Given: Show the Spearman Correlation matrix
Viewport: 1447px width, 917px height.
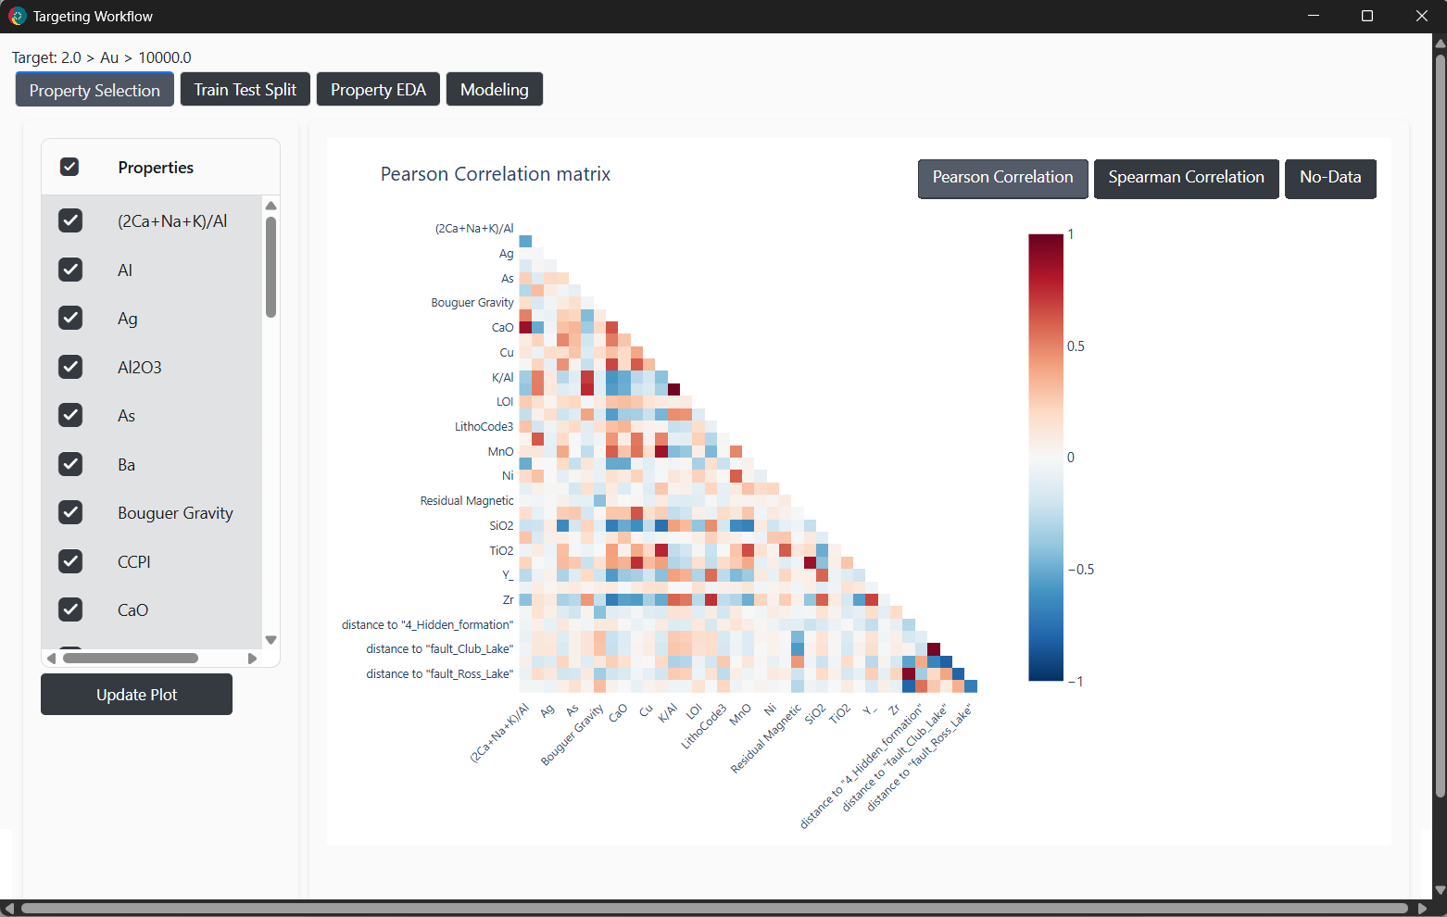Looking at the screenshot, I should pyautogui.click(x=1186, y=178).
